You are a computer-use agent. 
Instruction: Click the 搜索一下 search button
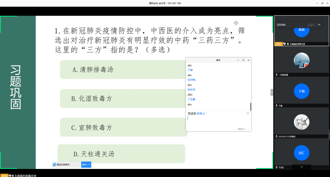click(x=86, y=165)
